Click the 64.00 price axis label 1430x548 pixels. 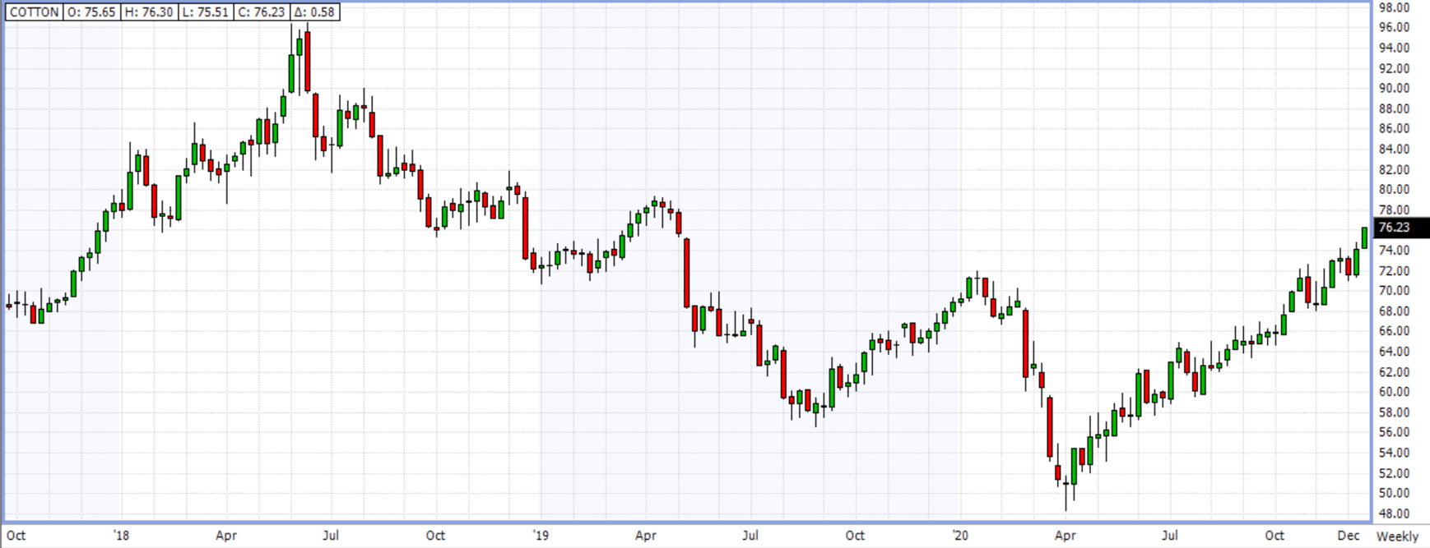point(1394,351)
